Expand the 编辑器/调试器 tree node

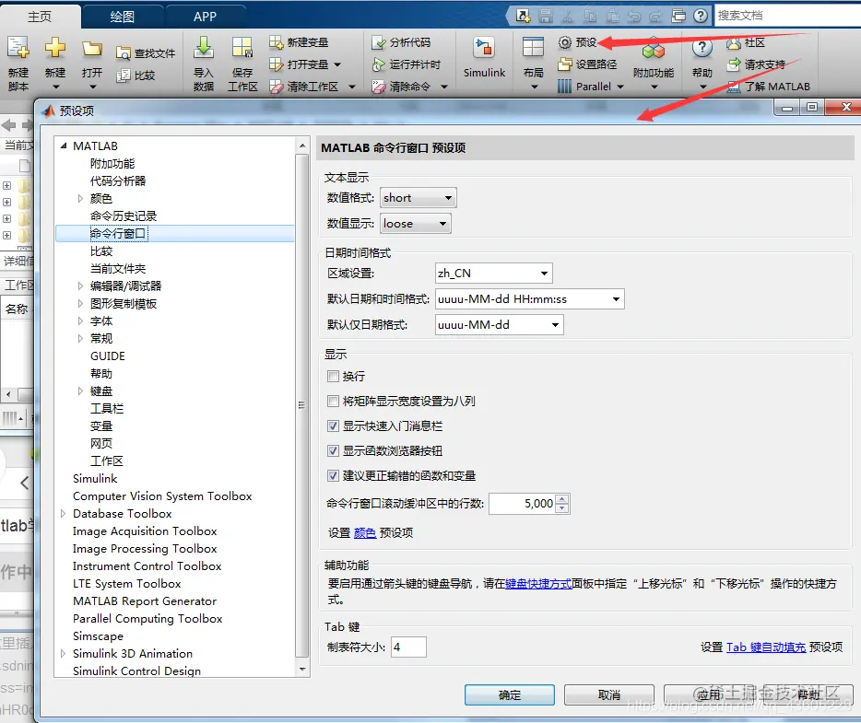[x=80, y=286]
